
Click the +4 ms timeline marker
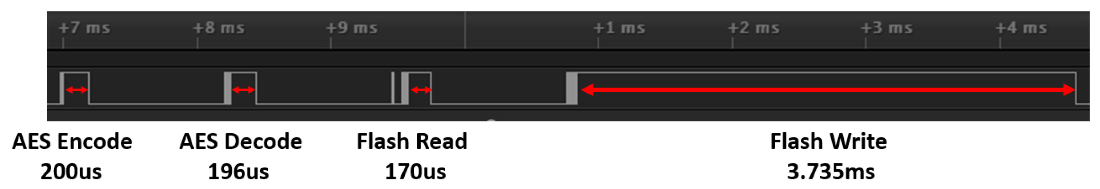[1021, 28]
